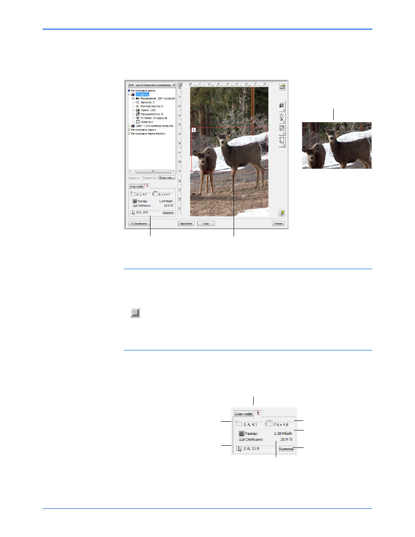Screen dimensions: 415x537
Task: Click the 0.4, 4.1 position field in the lower panel
Action: point(253,424)
